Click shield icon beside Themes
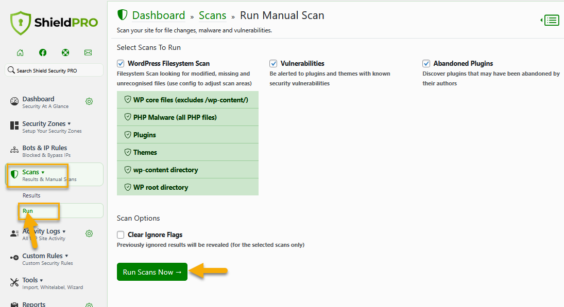 tap(128, 152)
